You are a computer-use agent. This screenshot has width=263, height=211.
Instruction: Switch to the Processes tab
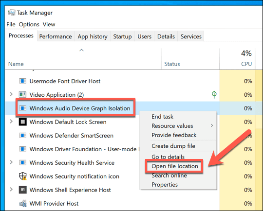click(x=21, y=35)
